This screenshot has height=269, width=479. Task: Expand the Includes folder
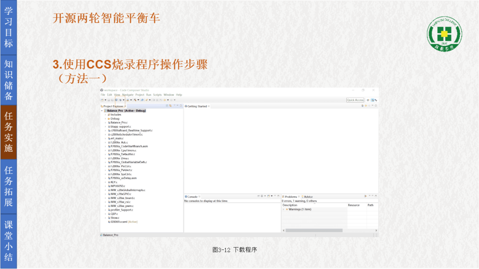point(106,115)
